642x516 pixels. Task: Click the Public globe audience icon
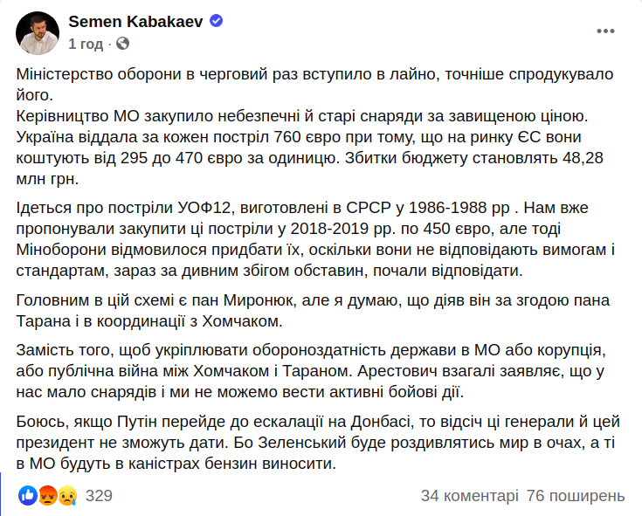tap(123, 43)
